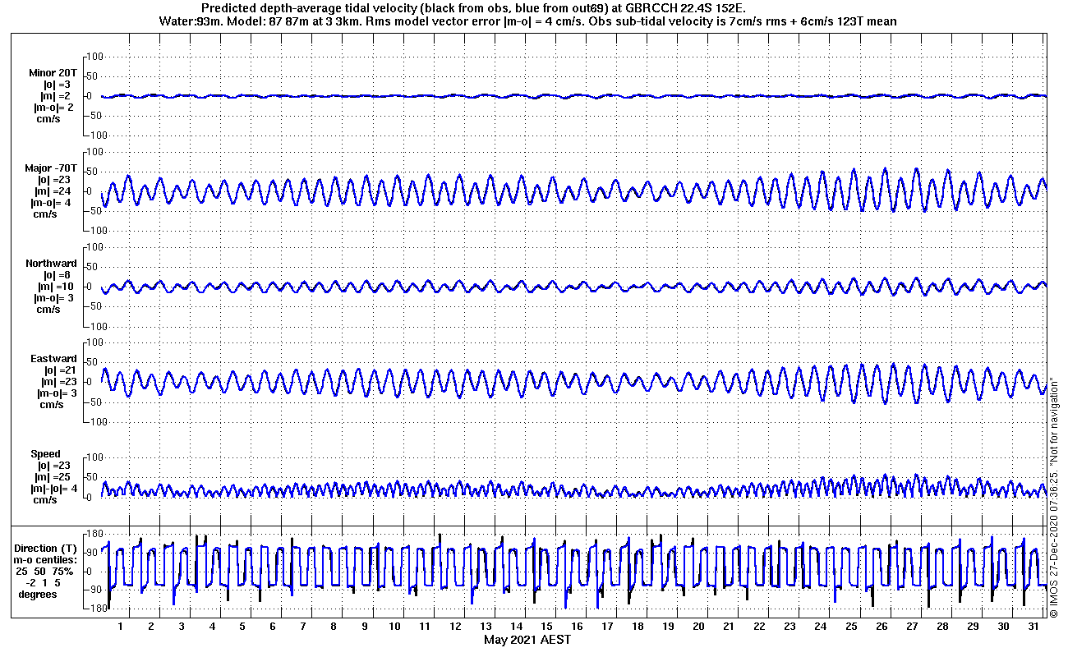
Task: Click day 9 on the date axis
Action: (x=364, y=627)
